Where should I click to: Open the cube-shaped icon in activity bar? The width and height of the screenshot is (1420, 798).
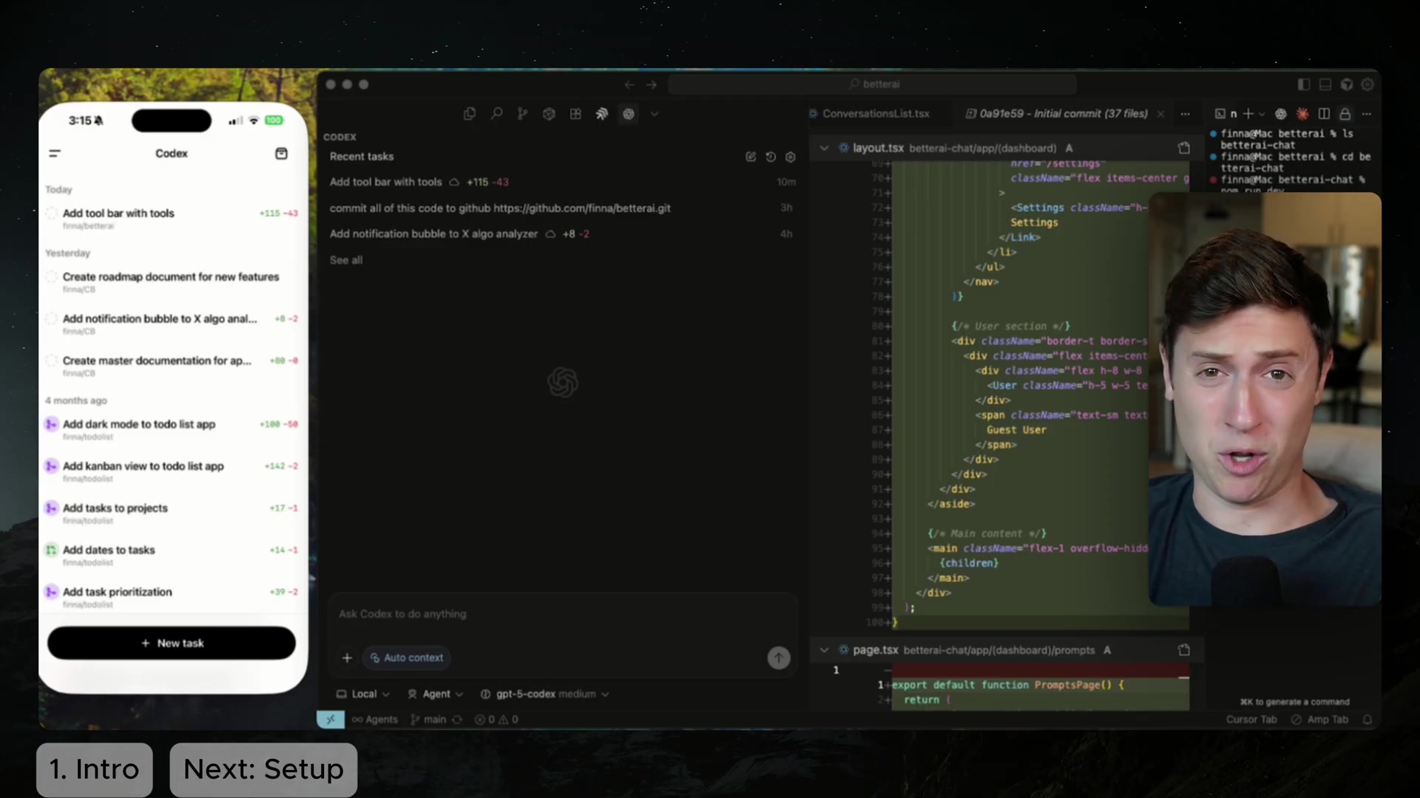pyautogui.click(x=549, y=114)
